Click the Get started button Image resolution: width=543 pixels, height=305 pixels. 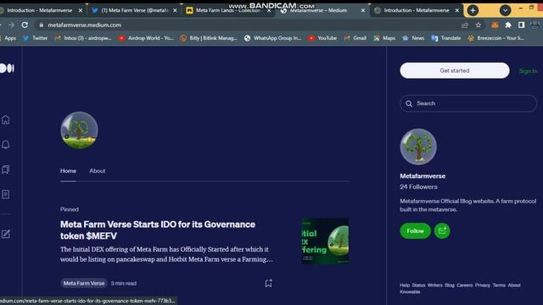click(x=455, y=70)
